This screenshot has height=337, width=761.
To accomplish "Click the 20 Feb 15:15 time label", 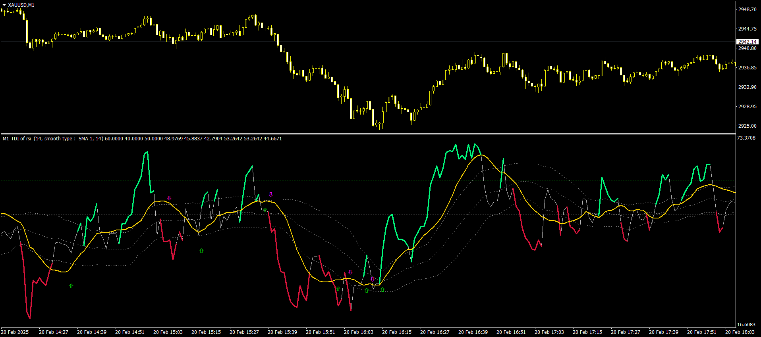I will 206,332.
